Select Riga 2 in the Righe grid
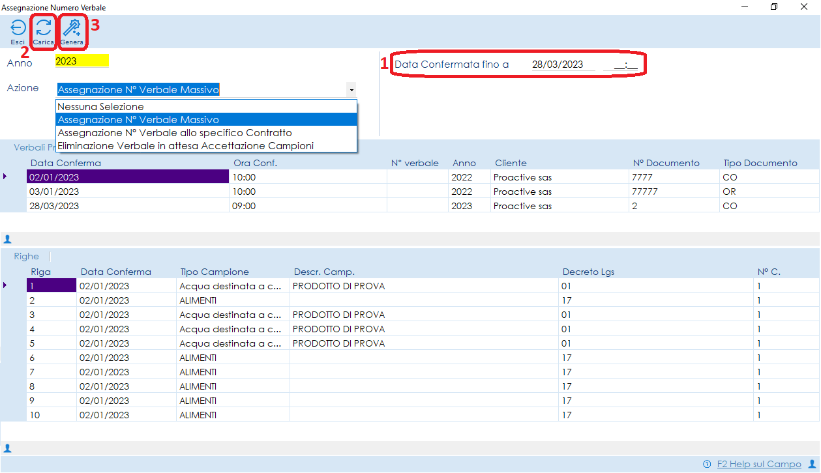Image resolution: width=821 pixels, height=473 pixels. 423,300
